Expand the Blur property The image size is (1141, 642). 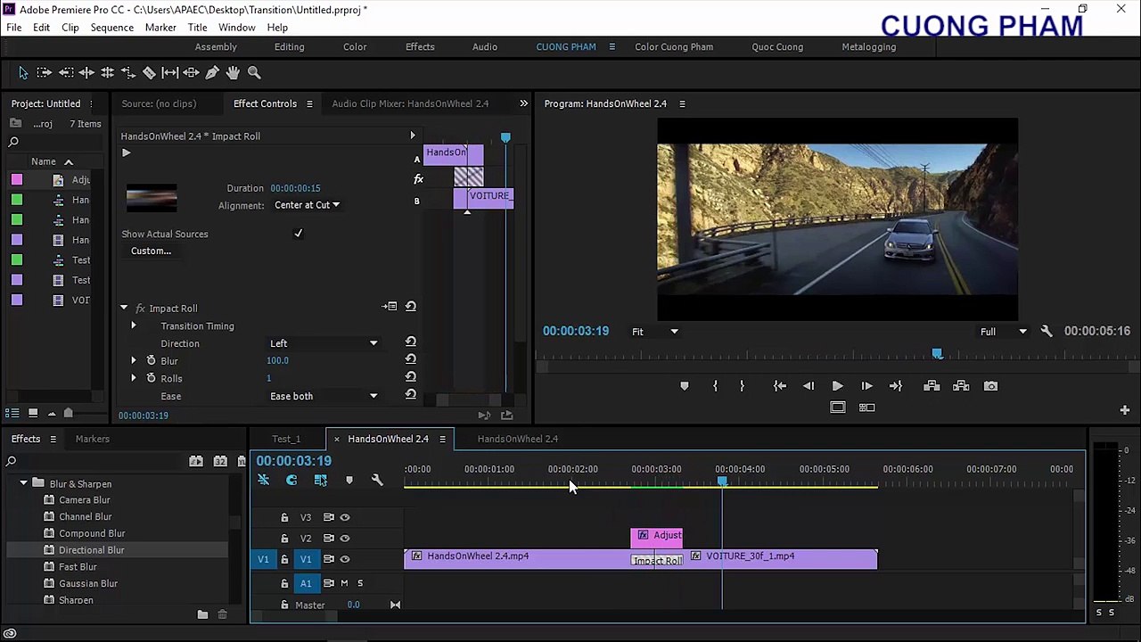pos(134,360)
